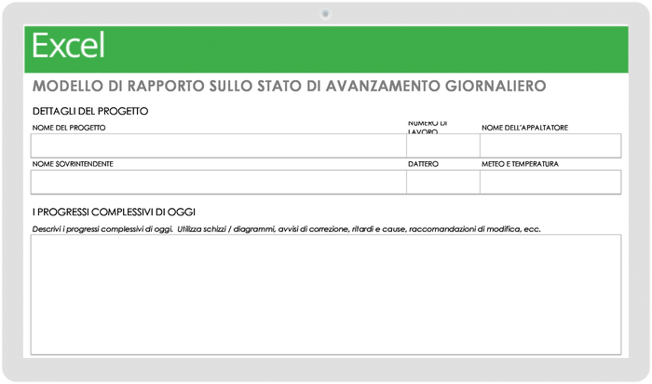Select the title 'Modello di rapporto sullo stato'
Image resolution: width=652 pixels, height=384 pixels.
tap(166, 86)
